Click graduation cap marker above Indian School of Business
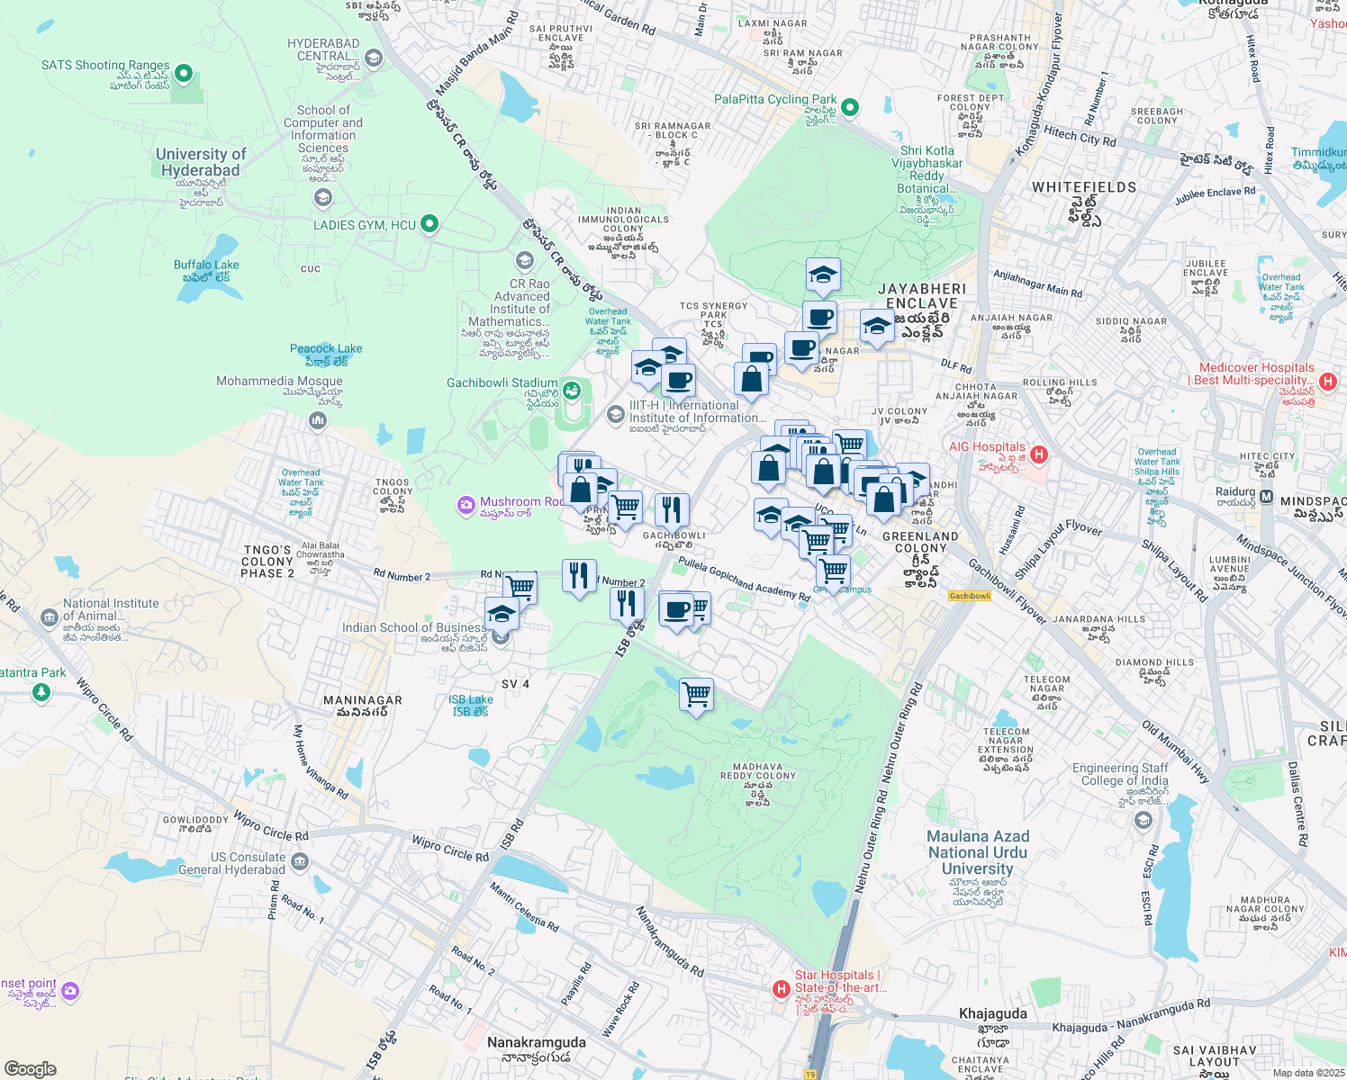 [x=502, y=616]
